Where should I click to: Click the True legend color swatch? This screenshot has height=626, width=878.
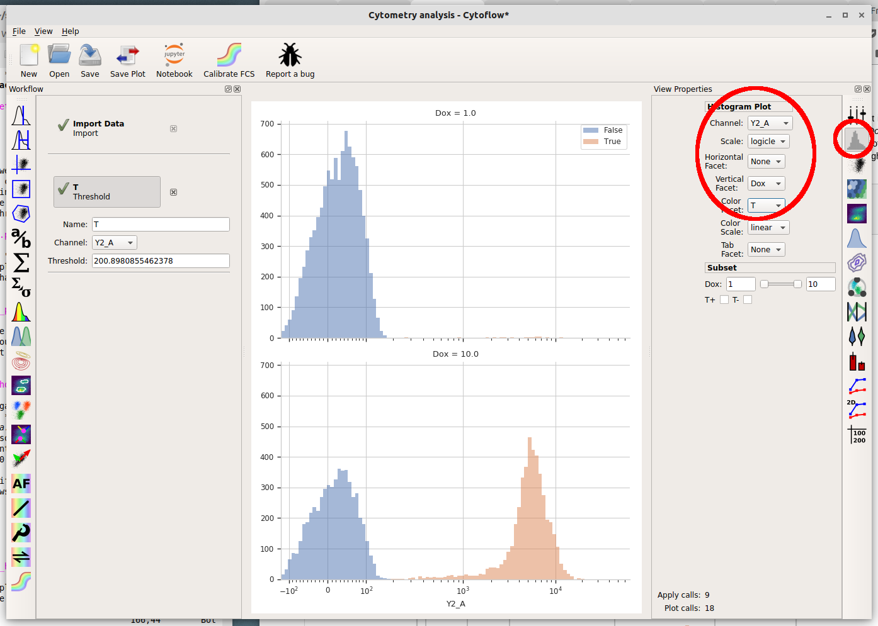click(591, 142)
